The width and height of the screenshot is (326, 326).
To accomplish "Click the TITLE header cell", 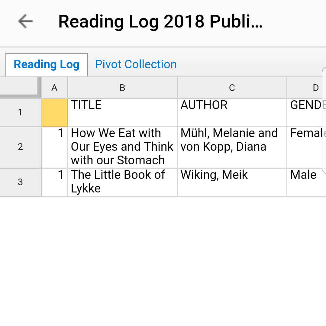I will [122, 112].
